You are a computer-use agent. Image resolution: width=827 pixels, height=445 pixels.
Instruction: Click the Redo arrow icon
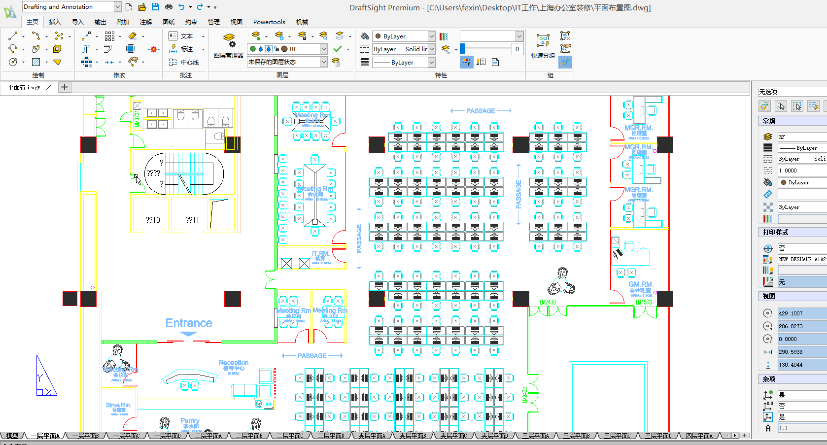[200, 7]
